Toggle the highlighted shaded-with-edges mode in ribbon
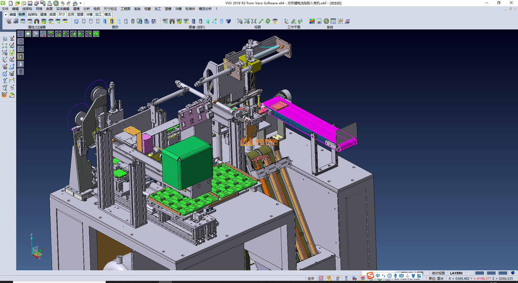The image size is (518, 283). (x=112, y=21)
